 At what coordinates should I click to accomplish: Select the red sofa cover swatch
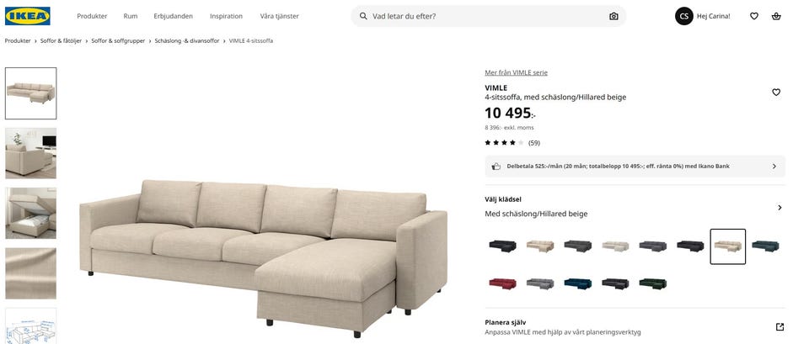click(502, 283)
